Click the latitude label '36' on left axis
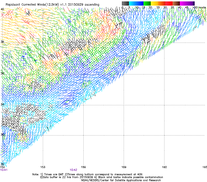Image resolution: width=207 pixels, height=182 pixels. tap(2, 73)
